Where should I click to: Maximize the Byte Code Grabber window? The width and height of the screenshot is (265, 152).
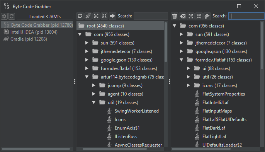(239, 6)
